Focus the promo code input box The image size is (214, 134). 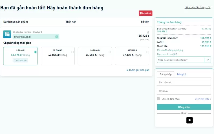click(181, 60)
